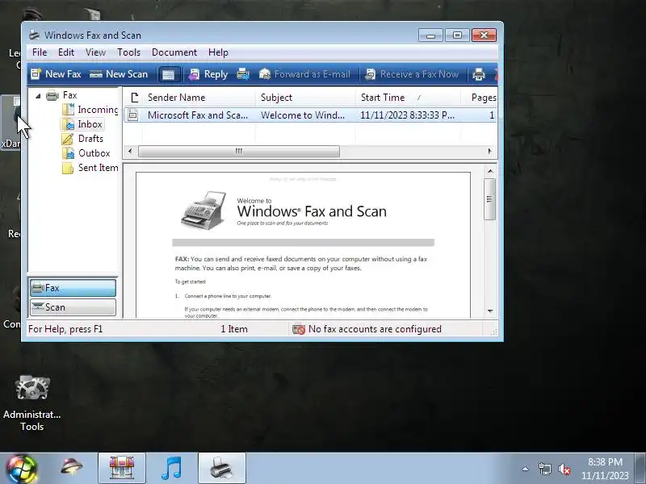Click the music note taskbar icon
The image size is (646, 484).
tap(171, 469)
